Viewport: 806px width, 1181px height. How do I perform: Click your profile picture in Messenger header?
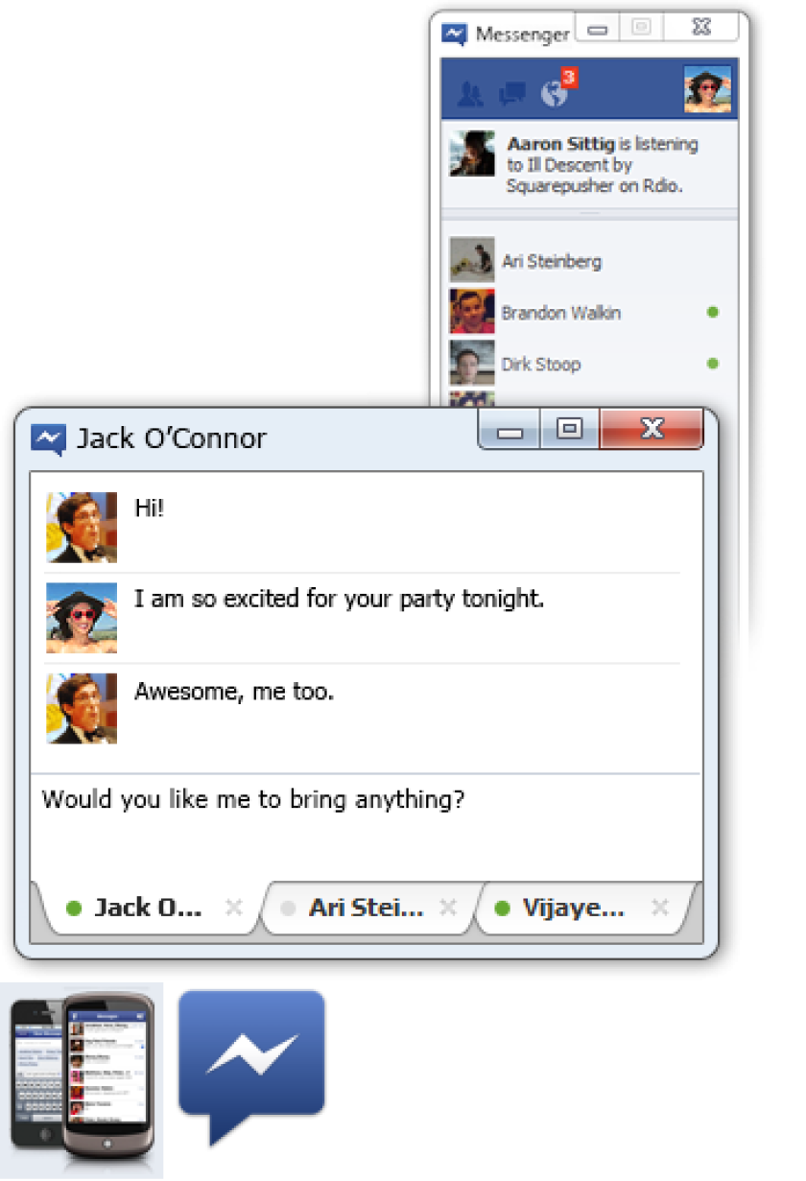click(708, 90)
